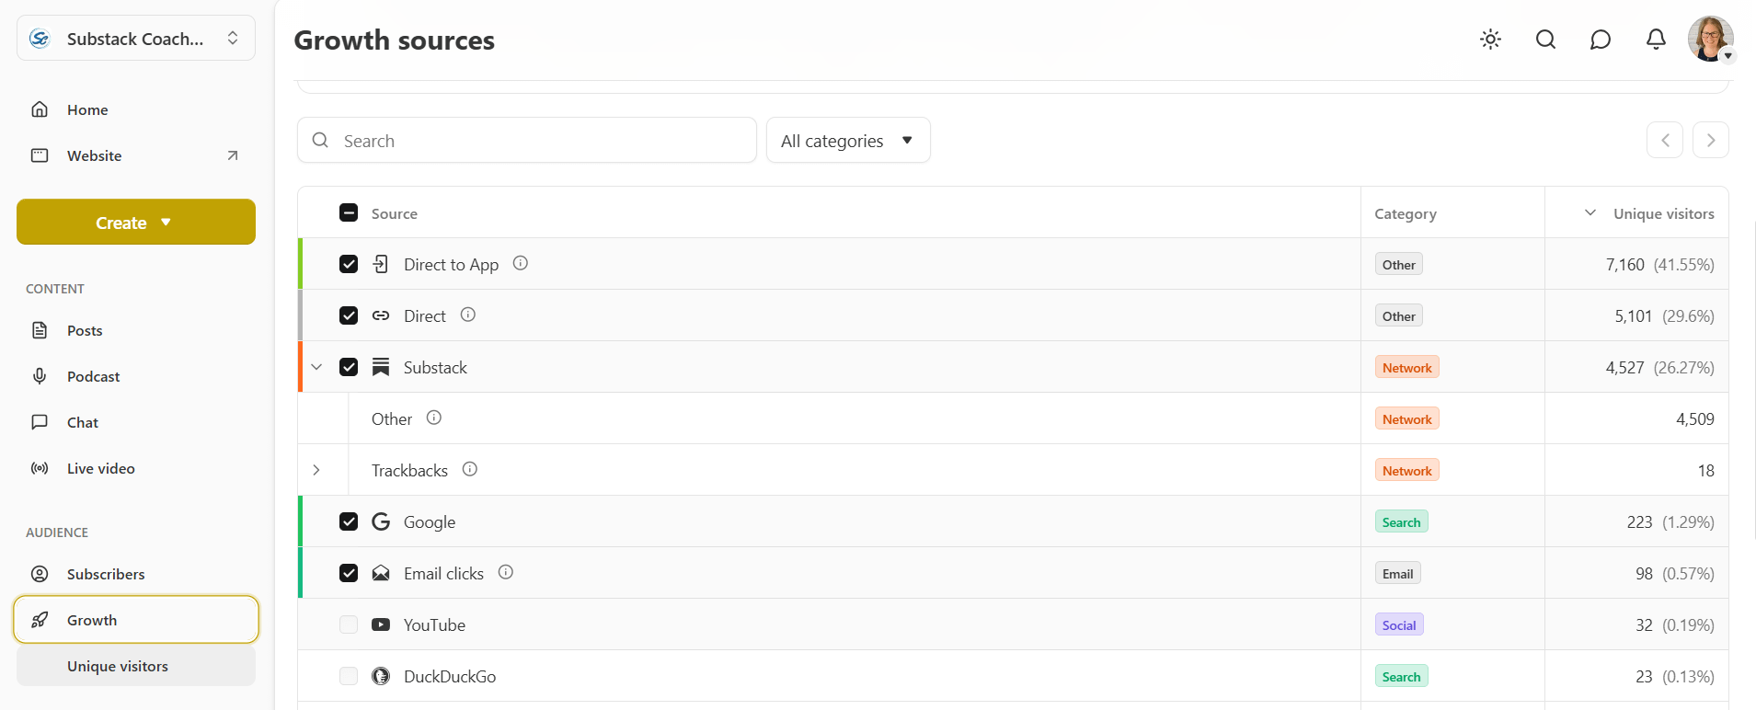This screenshot has width=1756, height=710.
Task: Click info icon next to Trackbacks
Action: (x=470, y=469)
